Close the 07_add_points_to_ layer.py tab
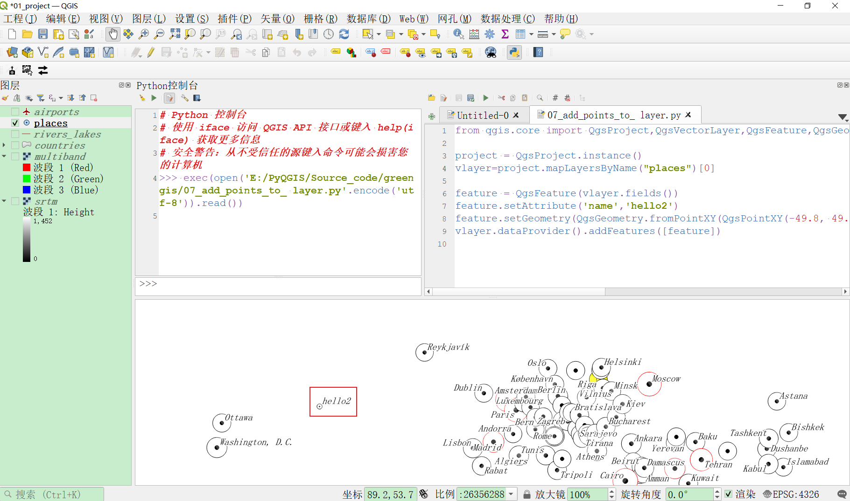The height and width of the screenshot is (501, 850). 688,115
